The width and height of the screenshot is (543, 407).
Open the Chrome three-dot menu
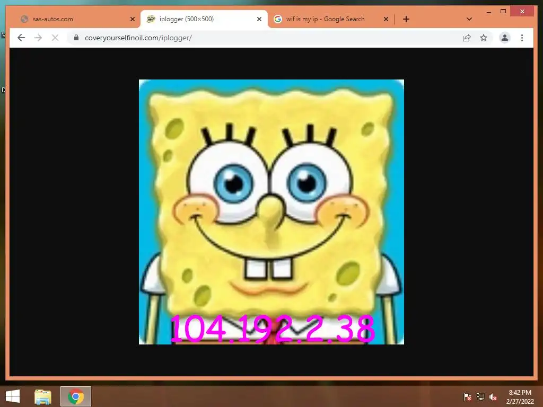522,38
